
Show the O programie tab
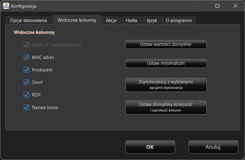tap(179, 20)
